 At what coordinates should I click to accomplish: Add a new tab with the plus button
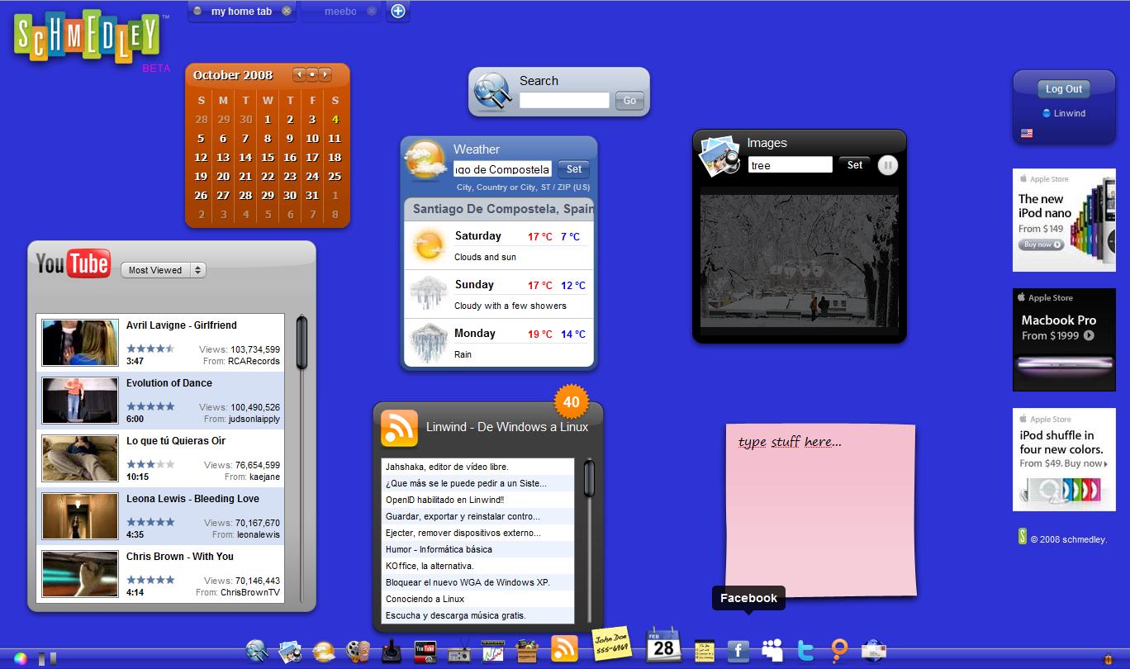398,11
